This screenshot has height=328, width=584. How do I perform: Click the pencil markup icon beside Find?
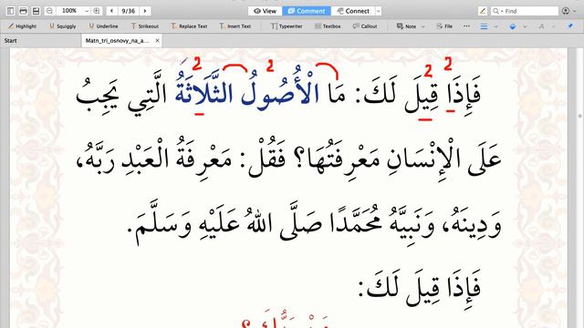pos(483,11)
